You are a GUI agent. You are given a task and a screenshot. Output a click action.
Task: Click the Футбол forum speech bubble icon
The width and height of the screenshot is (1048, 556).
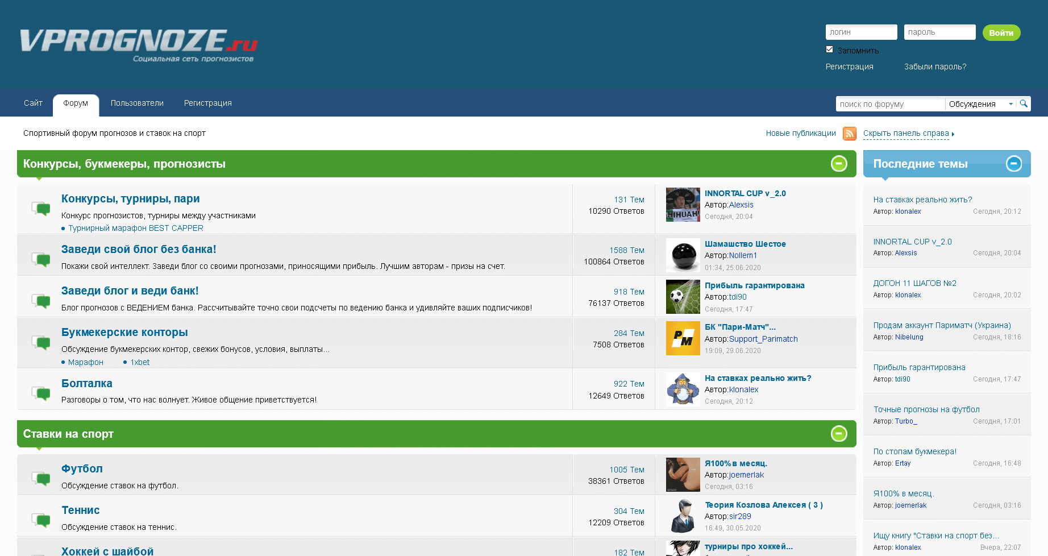pos(41,478)
